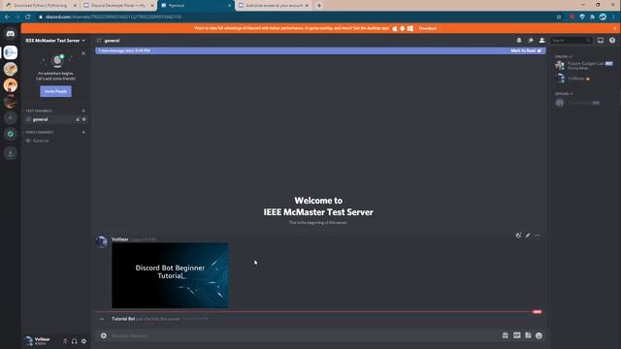Viewport: 621px width, 349px height.
Task: Open more options on Volbear's message
Action: pyautogui.click(x=538, y=236)
